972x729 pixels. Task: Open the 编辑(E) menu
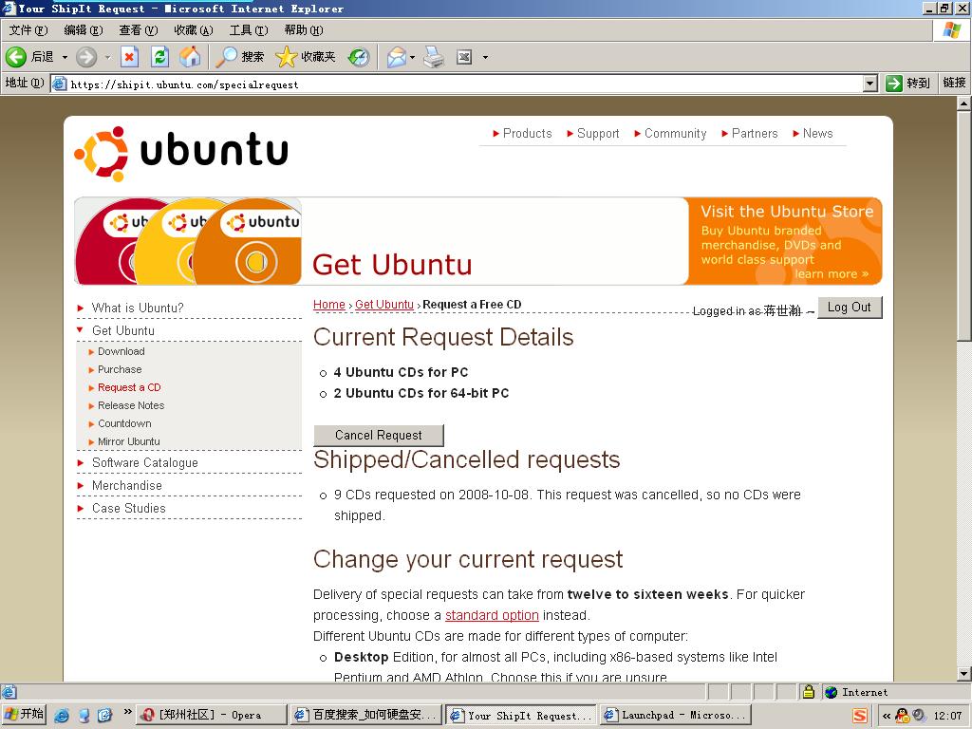pos(84,29)
